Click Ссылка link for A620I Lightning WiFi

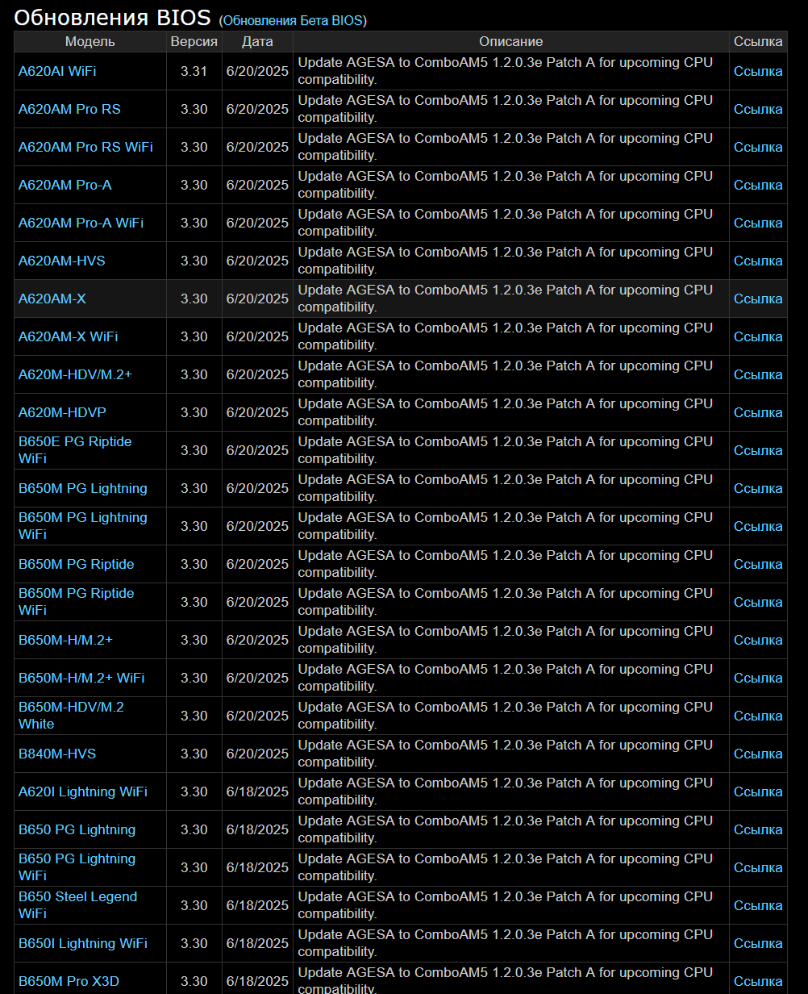pyautogui.click(x=758, y=791)
